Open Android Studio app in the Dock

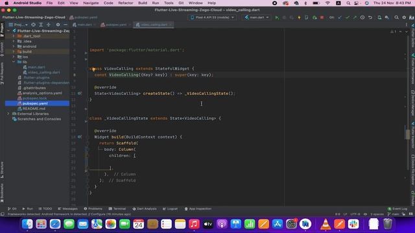pyautogui.click(x=305, y=225)
